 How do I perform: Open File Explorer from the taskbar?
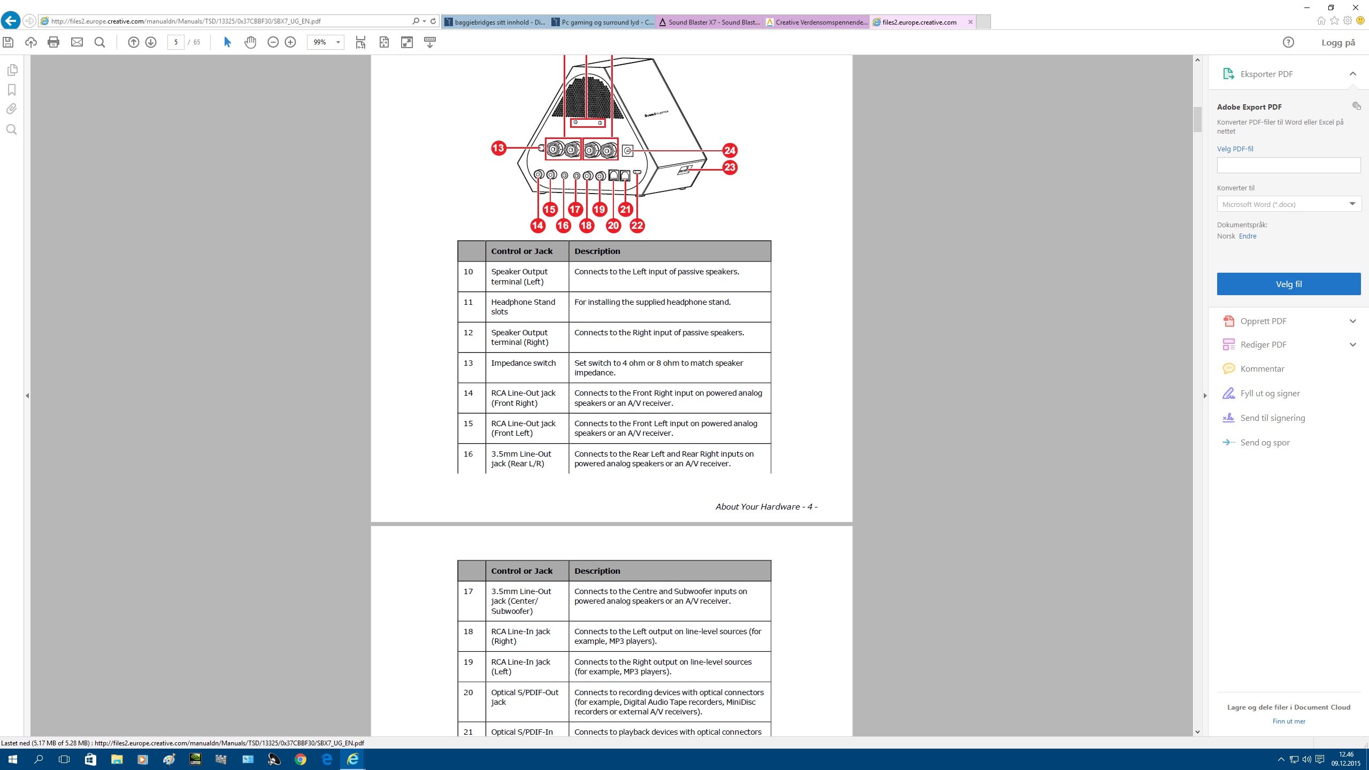click(x=117, y=759)
